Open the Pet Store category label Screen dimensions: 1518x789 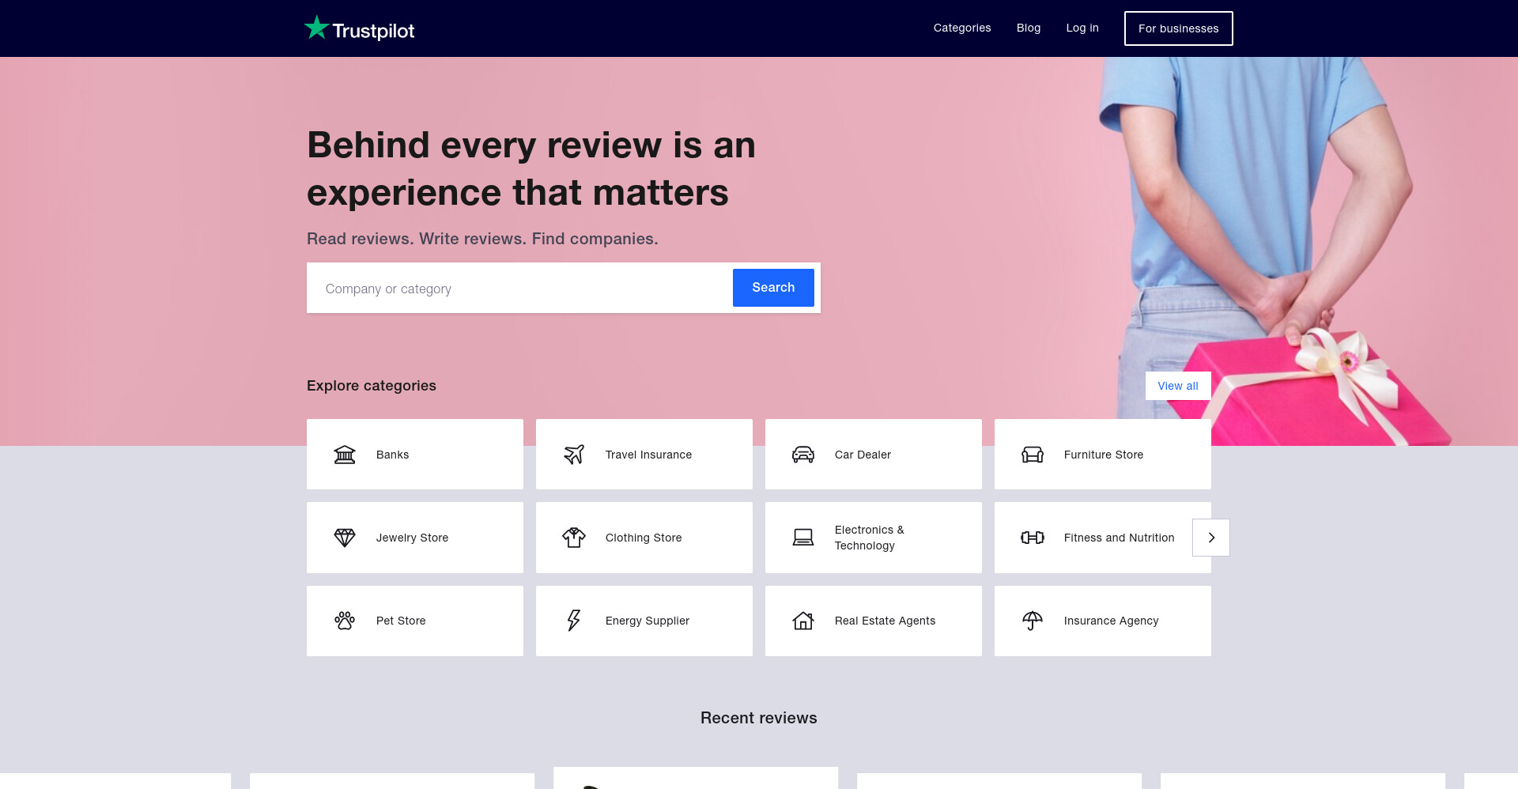(401, 621)
